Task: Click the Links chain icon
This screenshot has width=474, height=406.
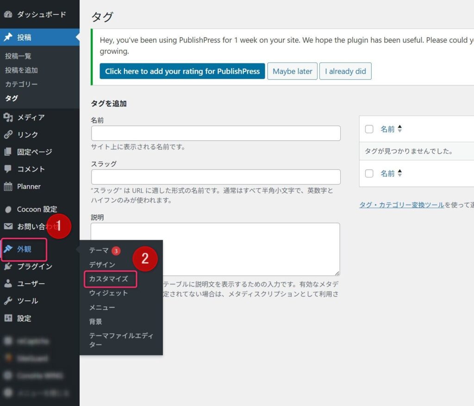Action: pyautogui.click(x=8, y=135)
